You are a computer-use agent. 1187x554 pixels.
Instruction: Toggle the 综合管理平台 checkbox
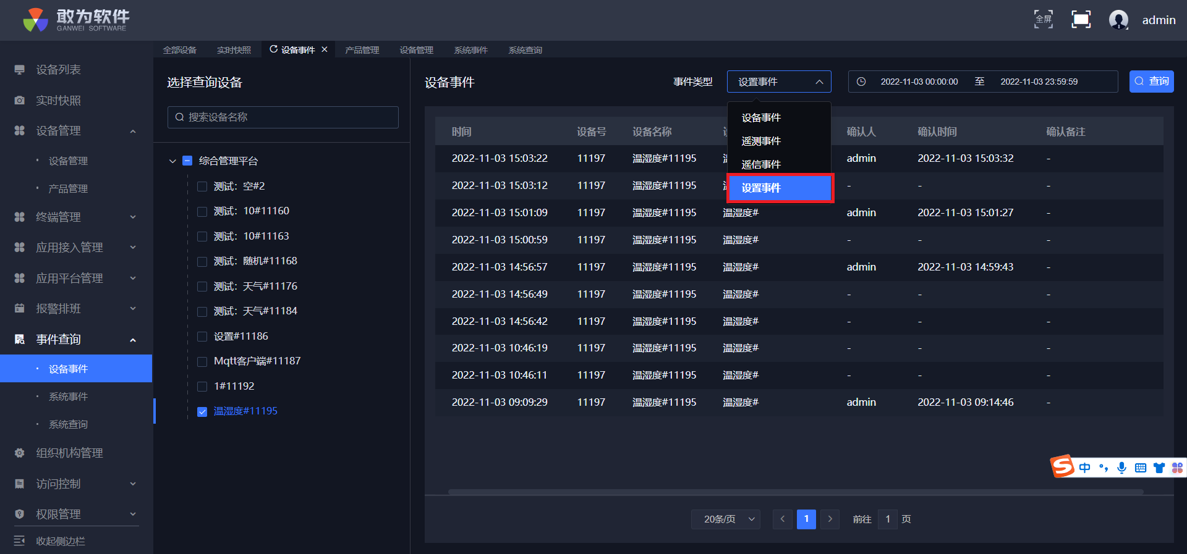[x=187, y=161]
